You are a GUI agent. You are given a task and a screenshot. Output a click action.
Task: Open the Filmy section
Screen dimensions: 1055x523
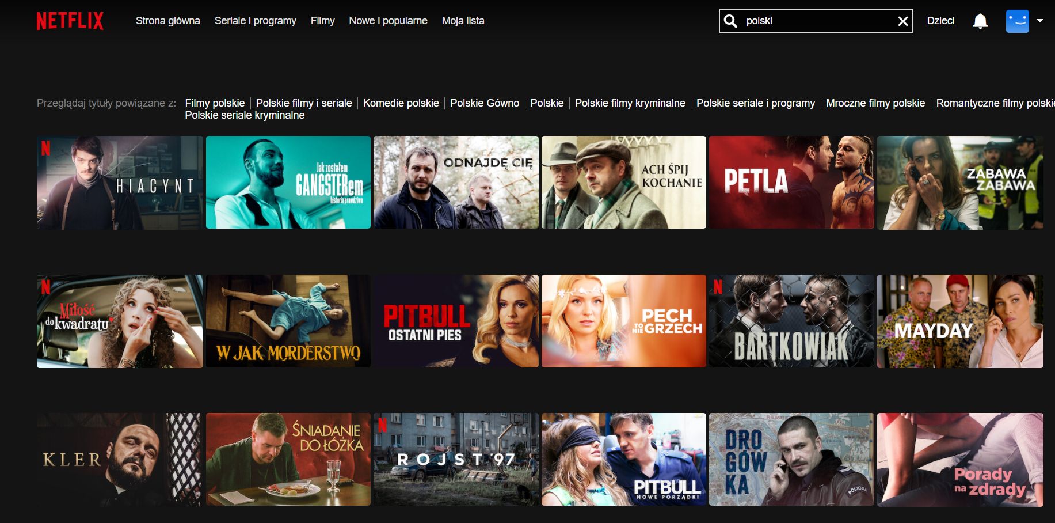[322, 21]
